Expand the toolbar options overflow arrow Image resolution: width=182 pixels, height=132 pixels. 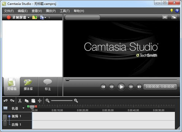(49, 18)
